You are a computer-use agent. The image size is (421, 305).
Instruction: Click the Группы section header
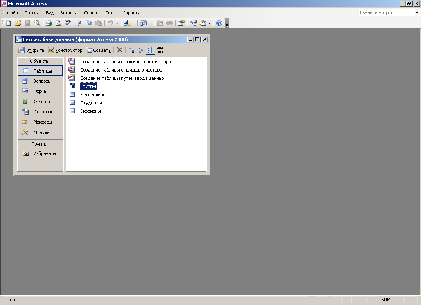[x=40, y=144]
